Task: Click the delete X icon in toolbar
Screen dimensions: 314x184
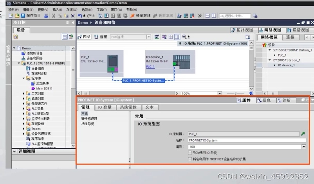Action: pos(73,16)
